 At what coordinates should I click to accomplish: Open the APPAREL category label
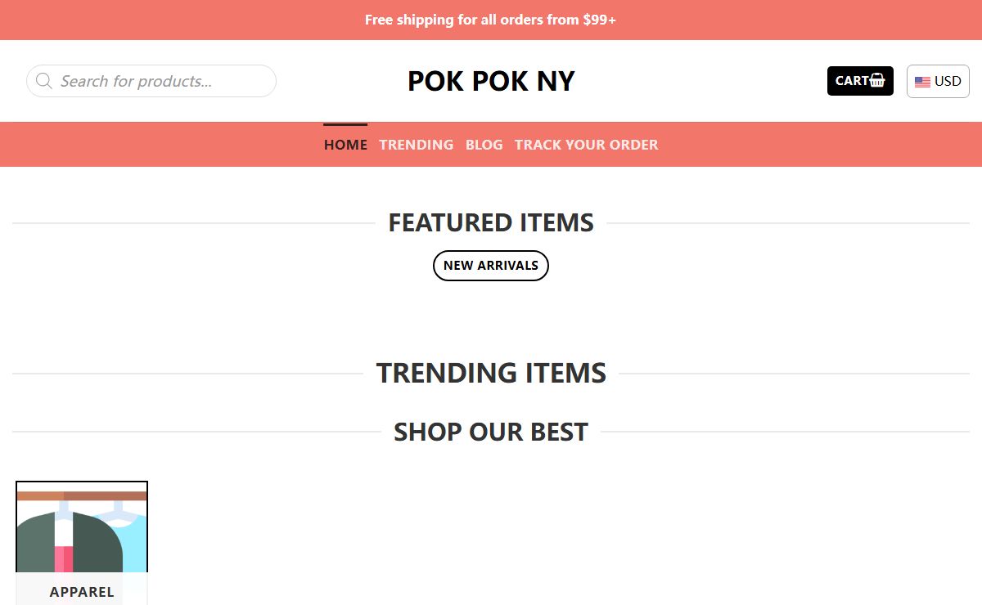click(82, 592)
